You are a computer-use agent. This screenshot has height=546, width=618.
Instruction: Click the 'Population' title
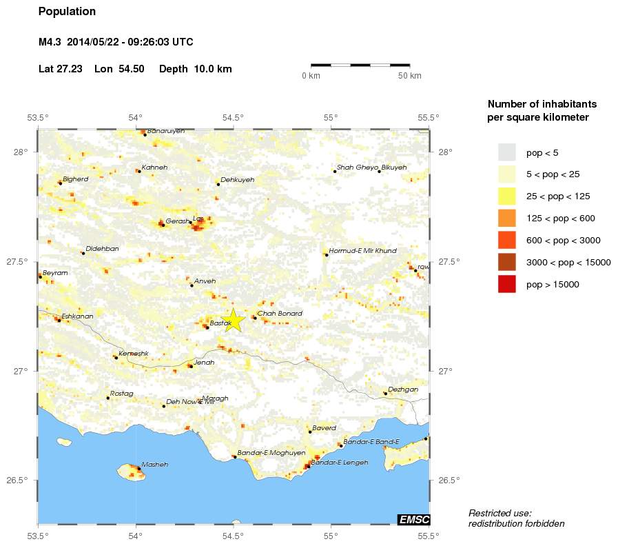(67, 12)
